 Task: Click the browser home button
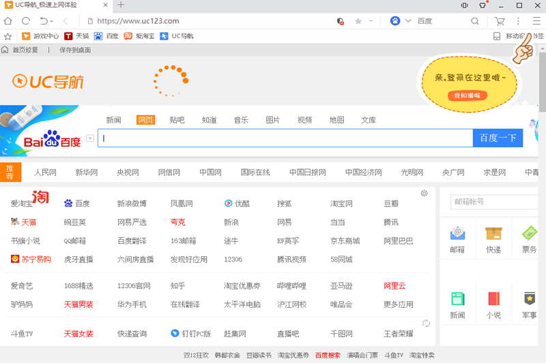pos(8,21)
